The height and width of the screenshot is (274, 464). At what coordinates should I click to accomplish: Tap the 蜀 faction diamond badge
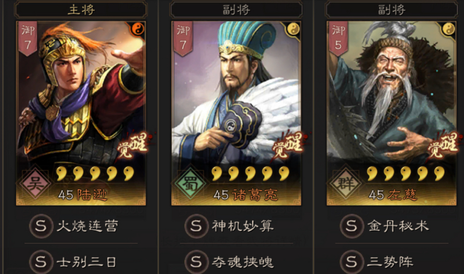191,184
